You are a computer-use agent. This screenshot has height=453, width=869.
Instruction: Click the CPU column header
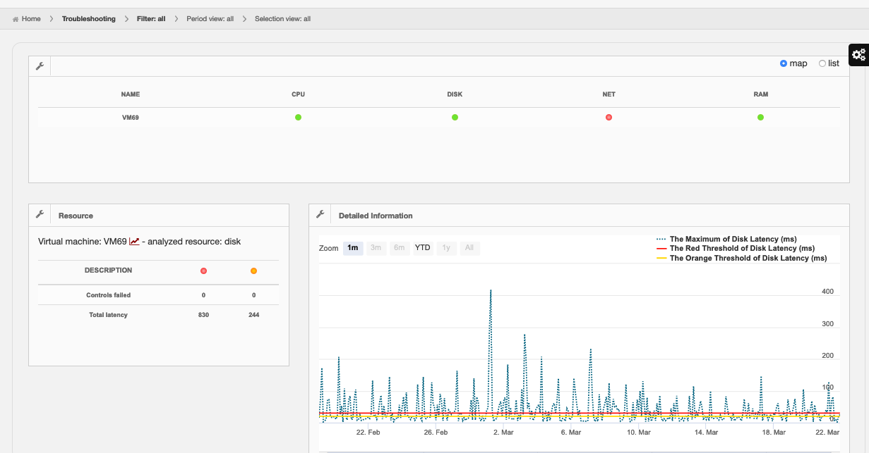[298, 94]
